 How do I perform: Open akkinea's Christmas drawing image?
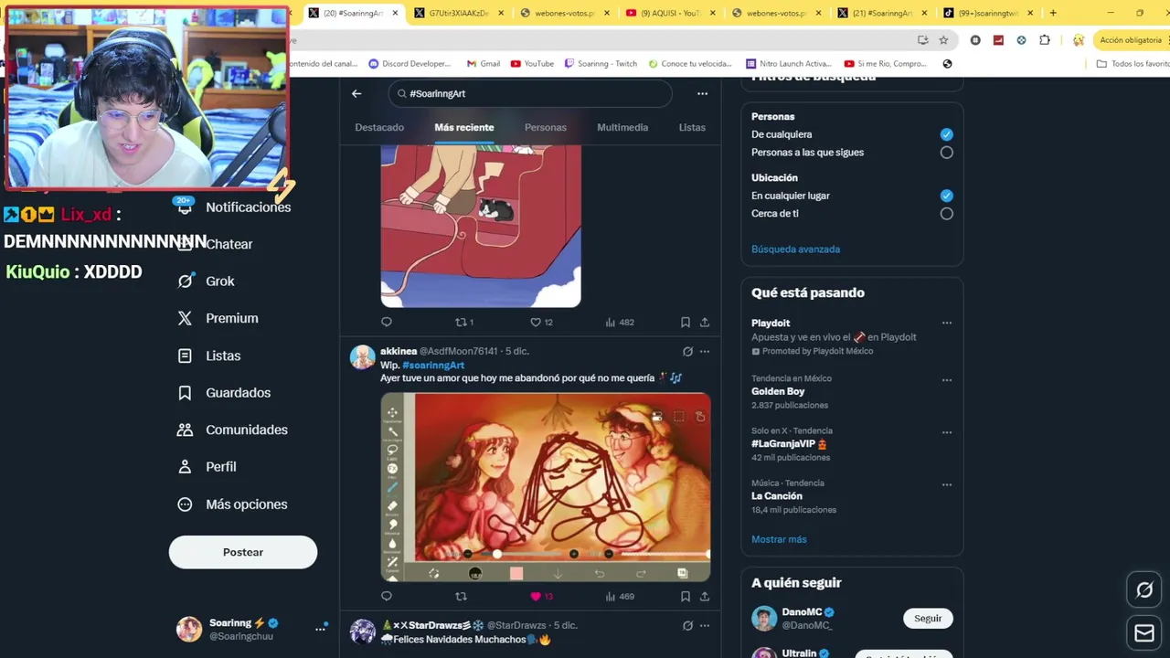pos(546,487)
